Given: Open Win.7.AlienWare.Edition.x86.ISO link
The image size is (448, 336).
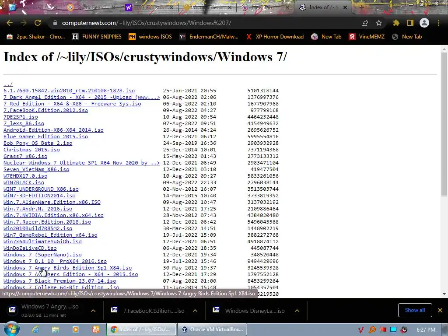Looking at the screenshot, I should tap(52, 202).
